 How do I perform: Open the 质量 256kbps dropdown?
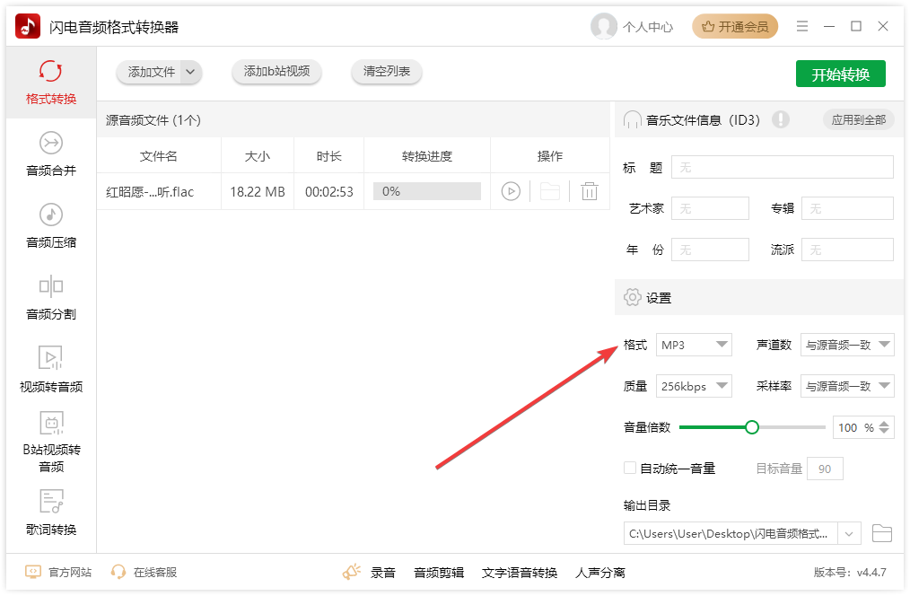click(x=695, y=387)
